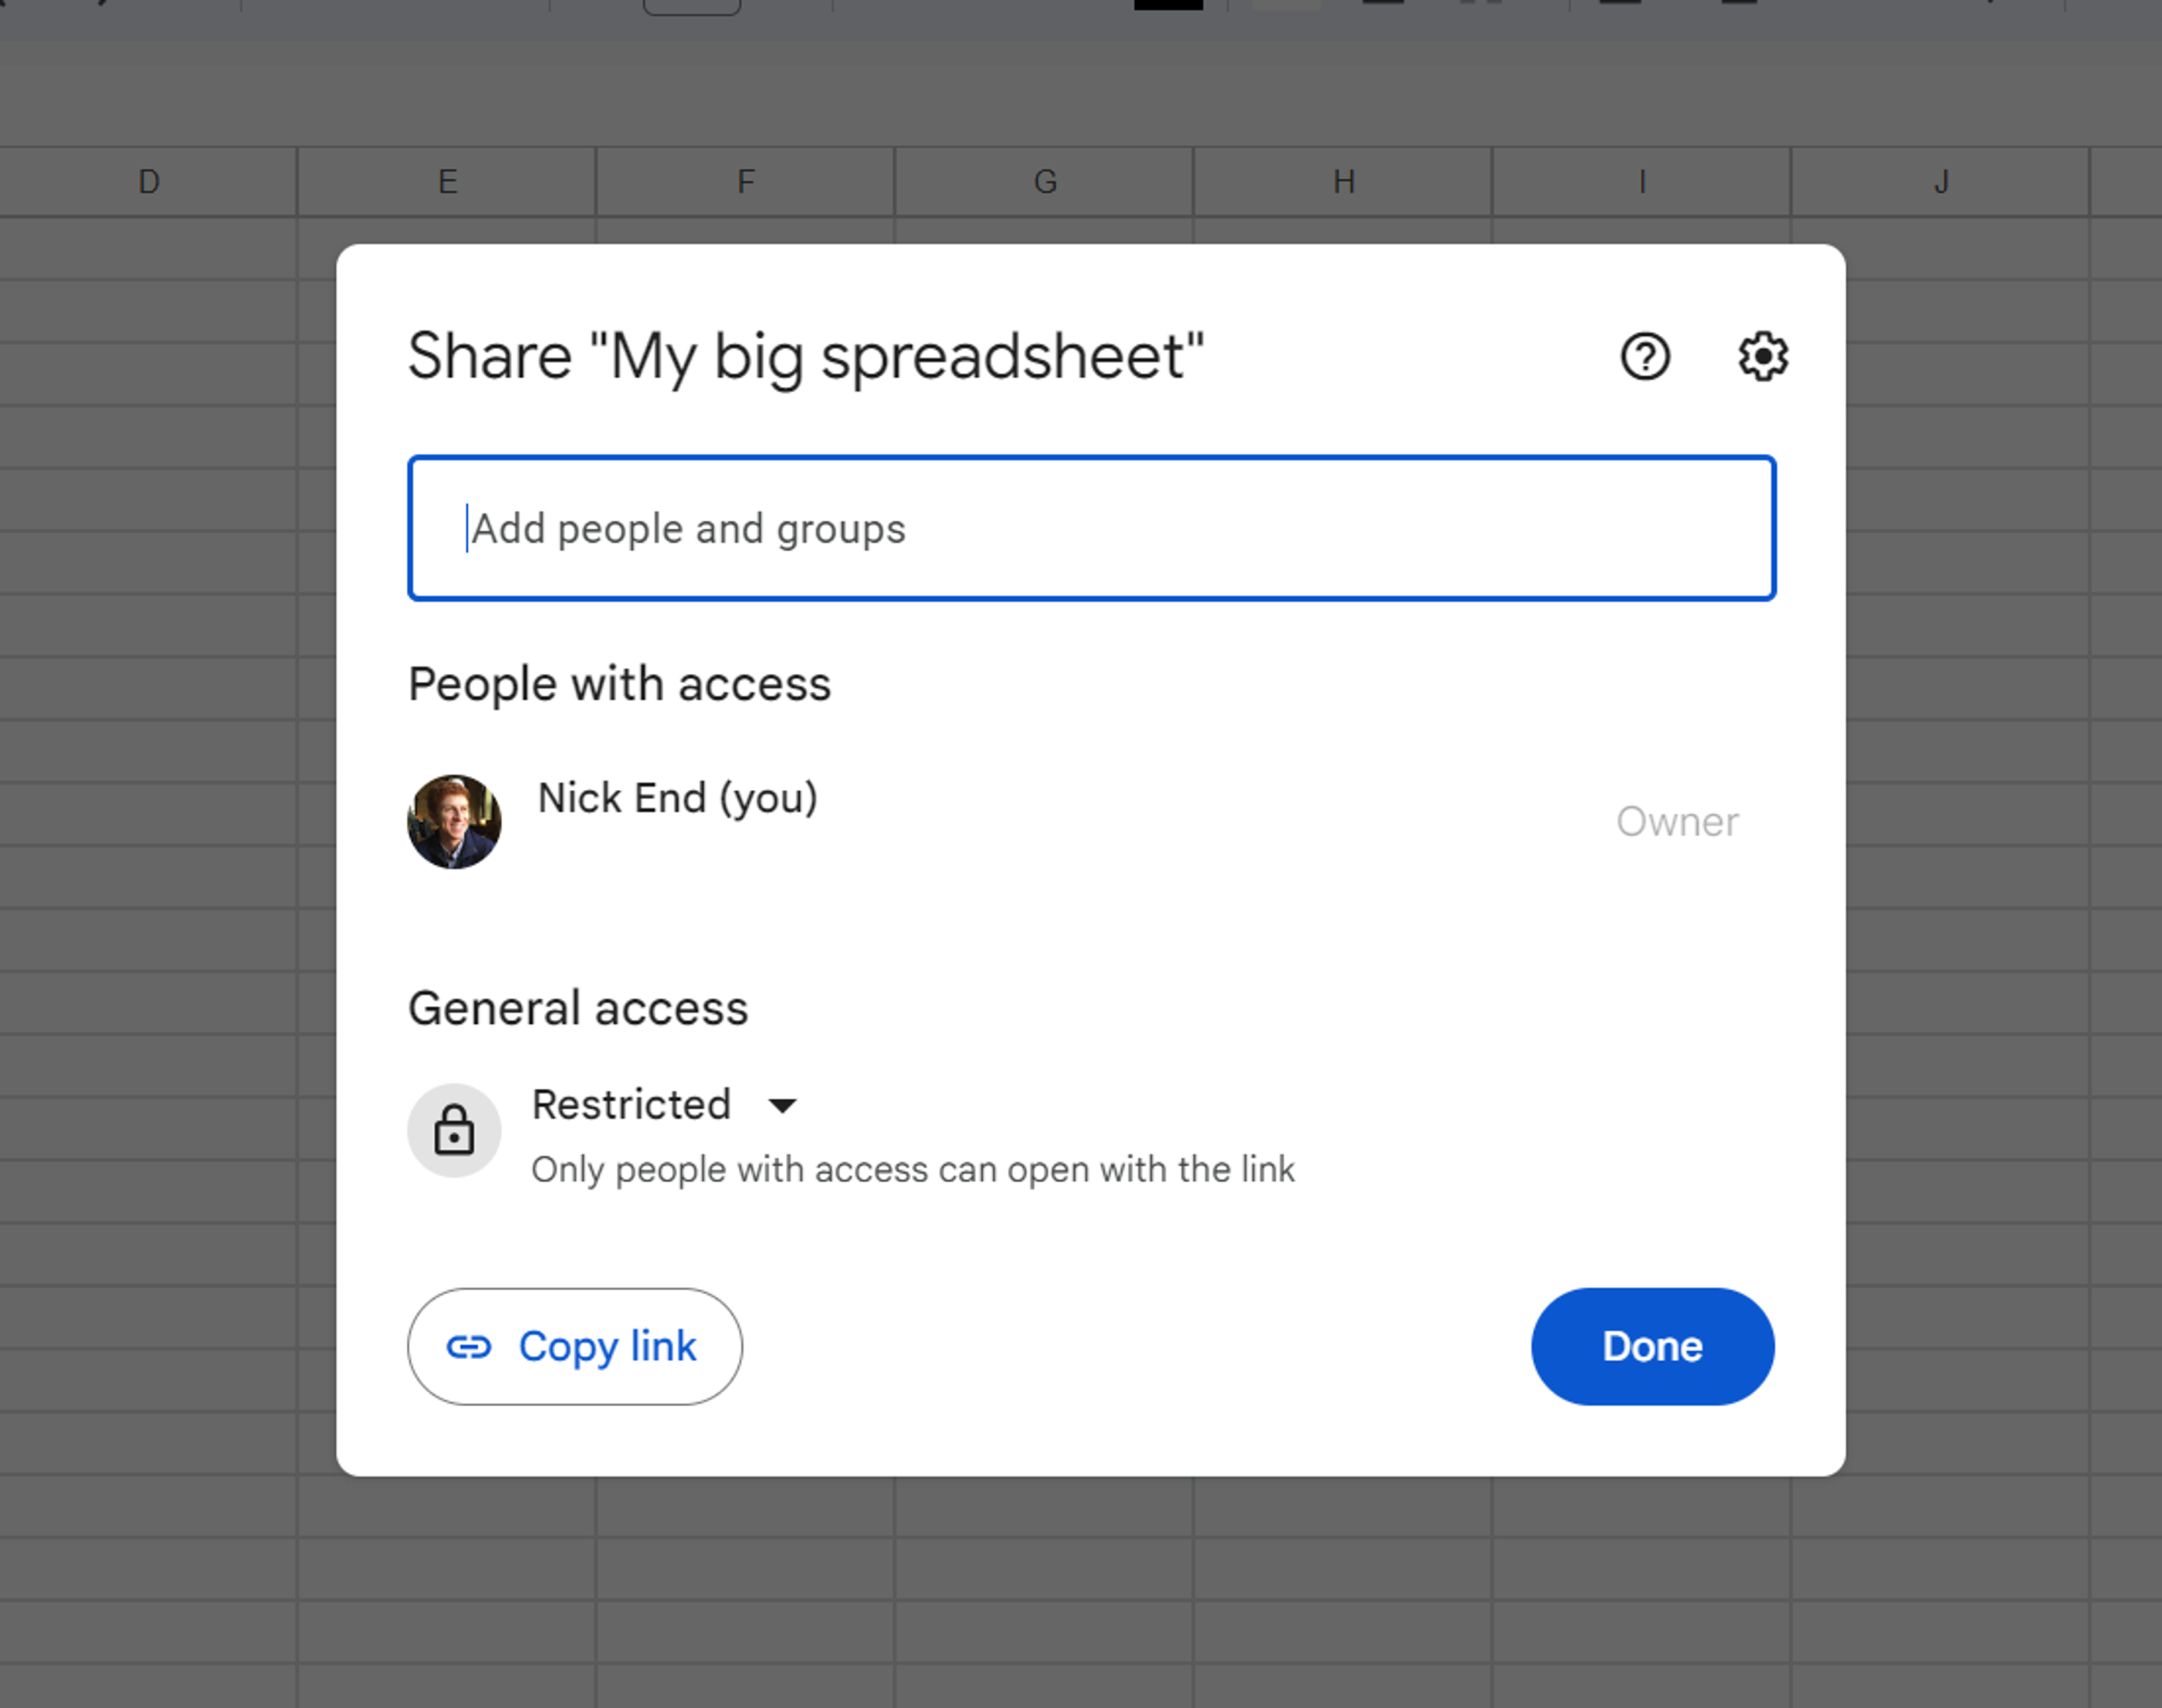2162x1708 pixels.
Task: Open the sharing help dialog
Action: (x=1645, y=357)
